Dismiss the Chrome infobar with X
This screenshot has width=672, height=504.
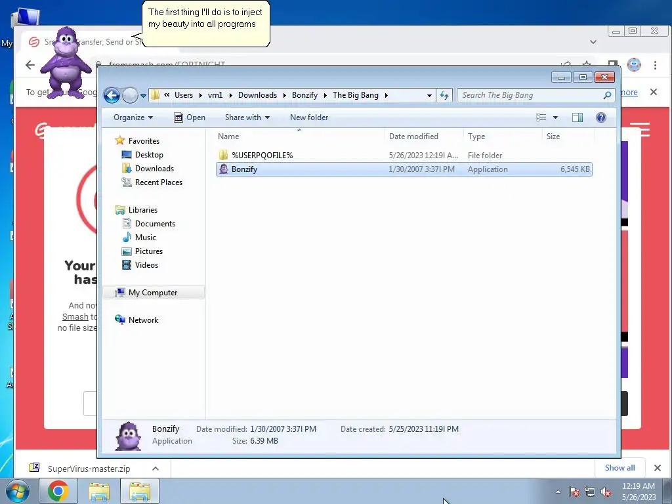coord(653,92)
